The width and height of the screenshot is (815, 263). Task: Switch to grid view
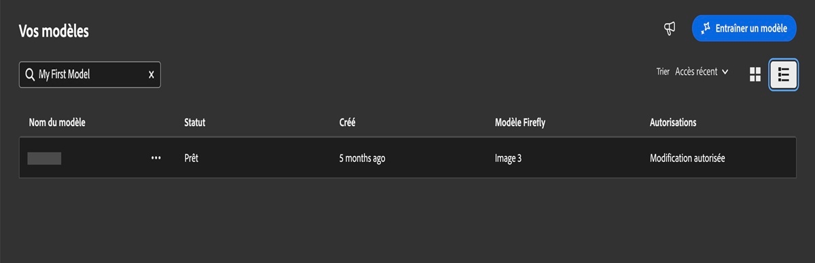[x=755, y=75]
